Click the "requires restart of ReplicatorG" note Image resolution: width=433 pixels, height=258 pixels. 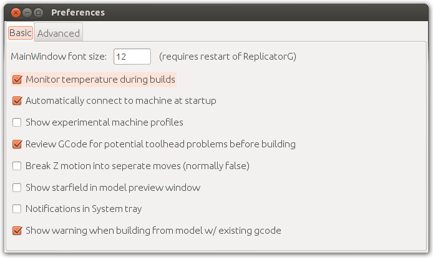click(227, 57)
